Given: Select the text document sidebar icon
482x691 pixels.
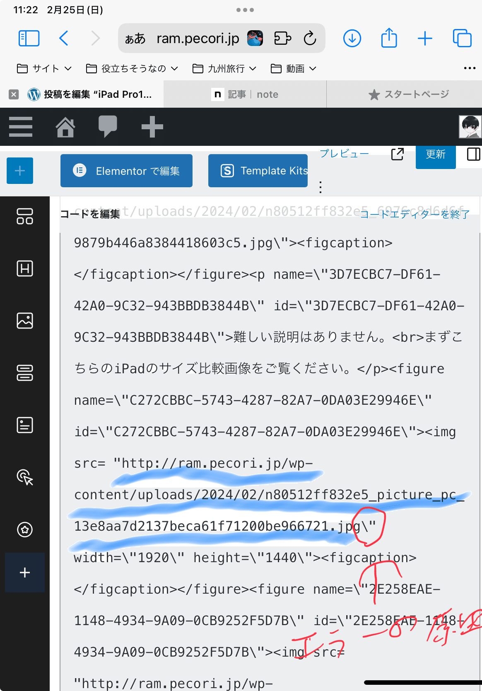Looking at the screenshot, I should click(25, 425).
